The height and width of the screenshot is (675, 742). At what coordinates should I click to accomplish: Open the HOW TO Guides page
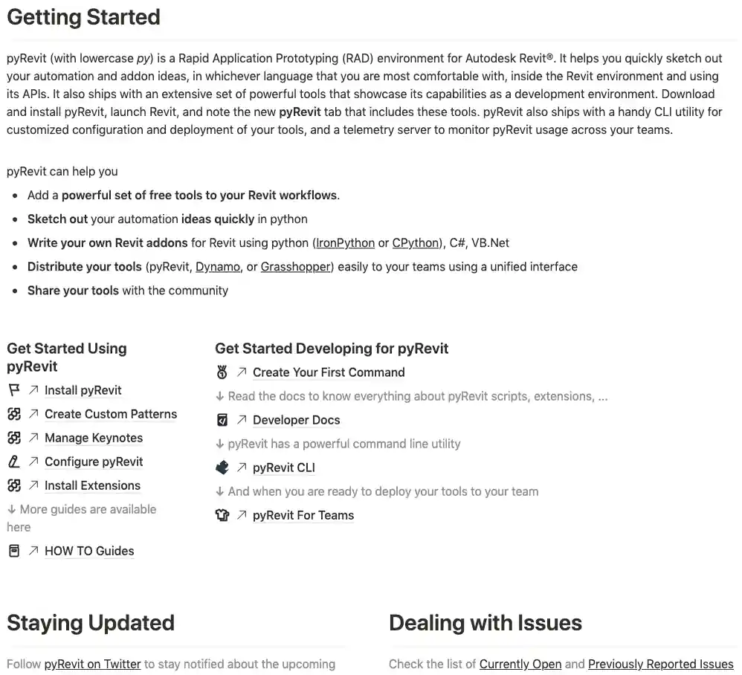click(88, 551)
